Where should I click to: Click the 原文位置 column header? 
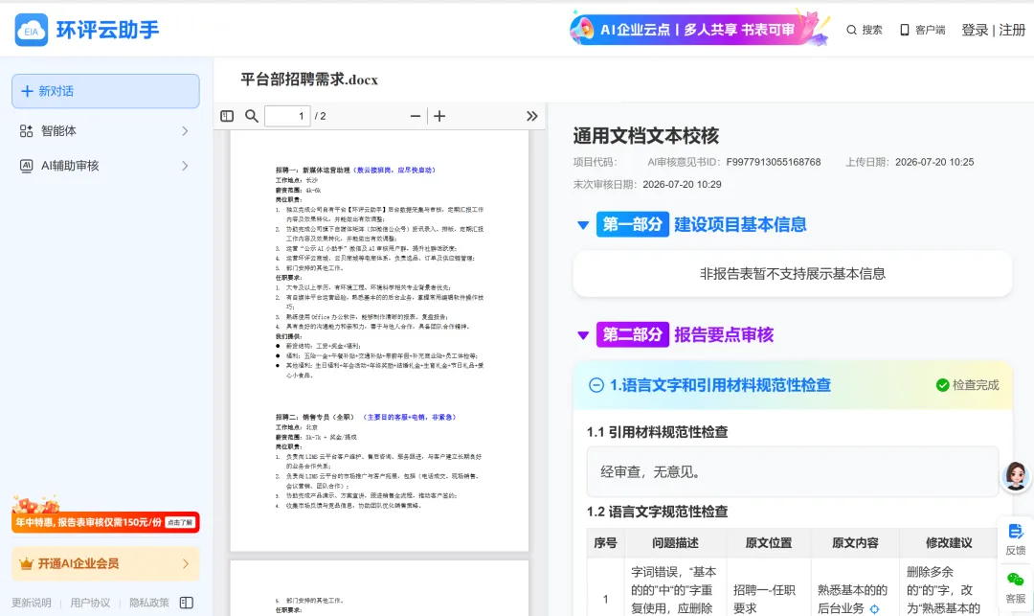(x=768, y=543)
